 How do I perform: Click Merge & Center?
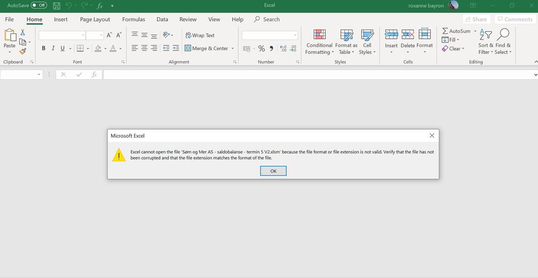coord(206,48)
